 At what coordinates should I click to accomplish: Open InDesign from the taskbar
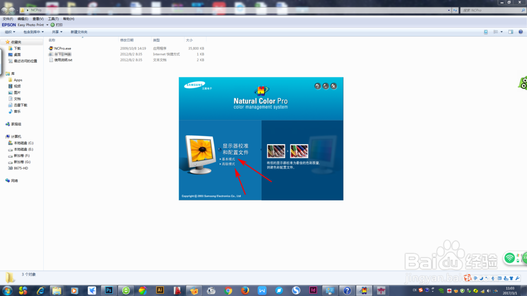[x=313, y=290]
